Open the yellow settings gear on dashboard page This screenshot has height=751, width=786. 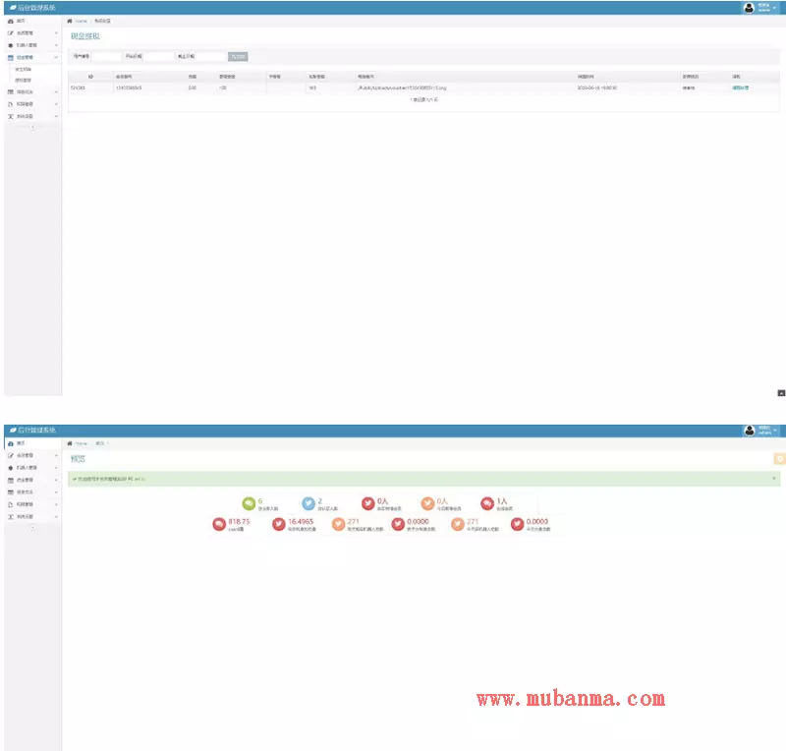(780, 458)
